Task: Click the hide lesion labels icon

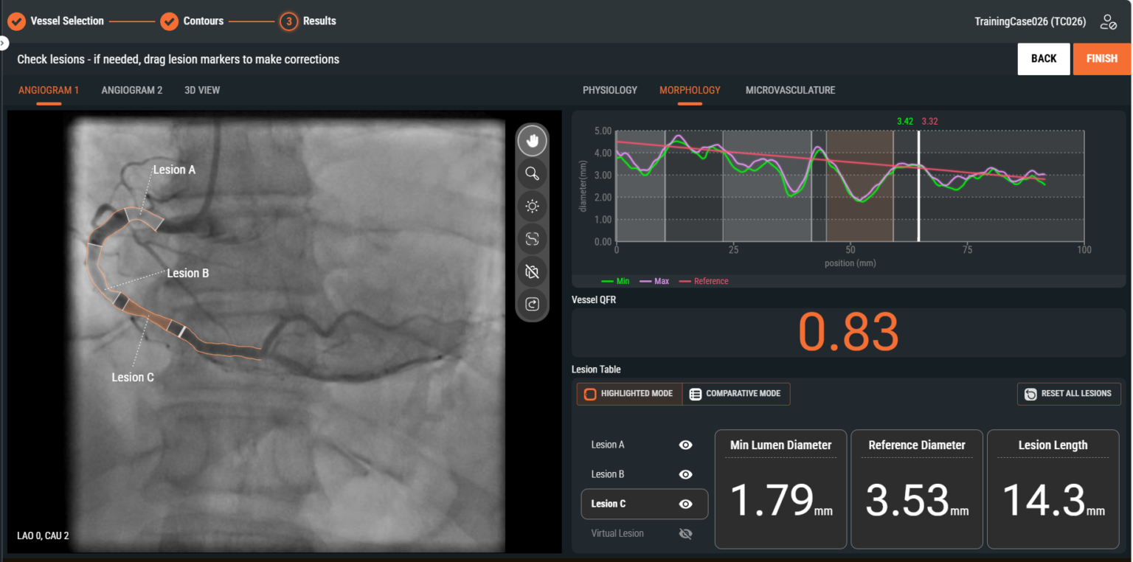Action: pyautogui.click(x=532, y=271)
